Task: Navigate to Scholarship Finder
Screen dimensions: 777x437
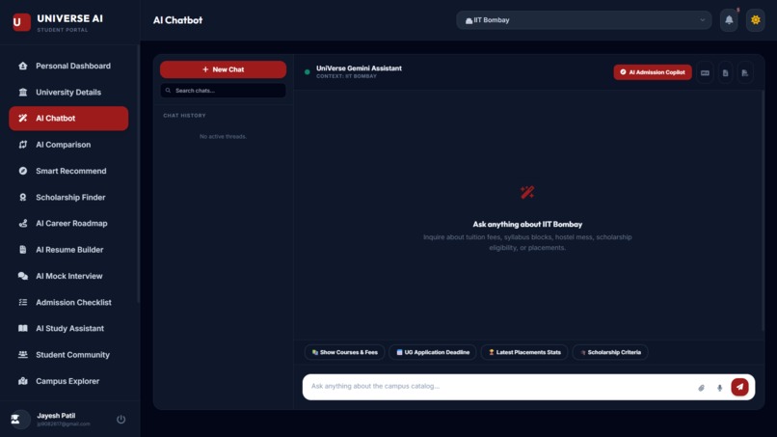Action: coord(68,197)
